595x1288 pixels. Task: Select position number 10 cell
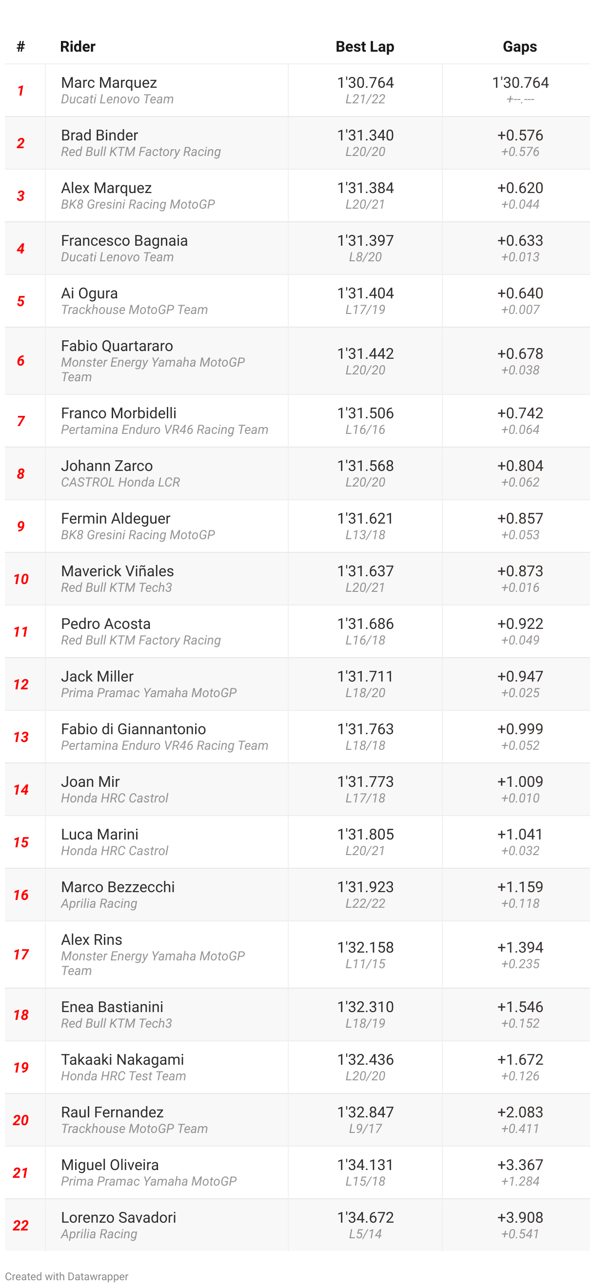pyautogui.click(x=21, y=579)
